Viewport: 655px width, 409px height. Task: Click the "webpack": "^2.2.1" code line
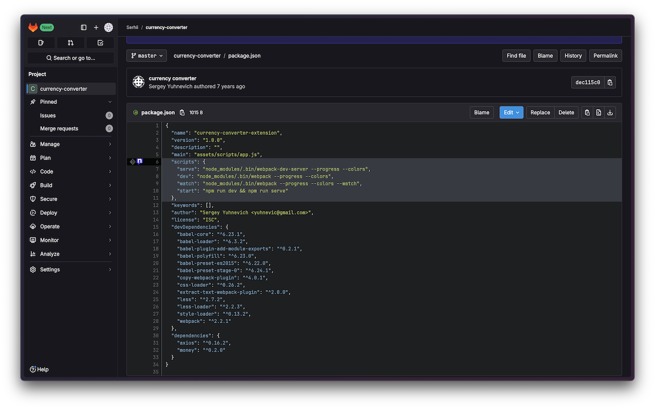tap(204, 322)
